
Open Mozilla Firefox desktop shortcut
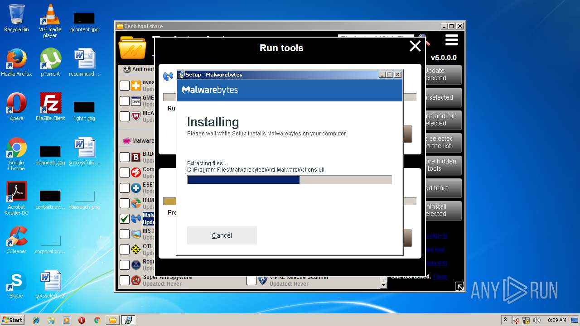[x=16, y=62]
